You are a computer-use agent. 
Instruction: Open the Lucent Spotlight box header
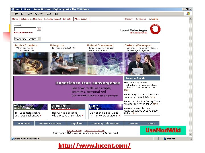tap(106, 107)
